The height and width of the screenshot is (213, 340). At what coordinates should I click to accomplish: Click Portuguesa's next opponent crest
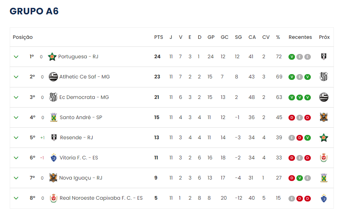point(323,56)
